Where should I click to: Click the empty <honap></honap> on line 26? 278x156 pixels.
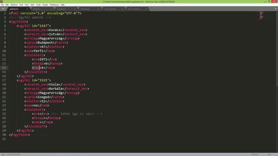click(46, 118)
